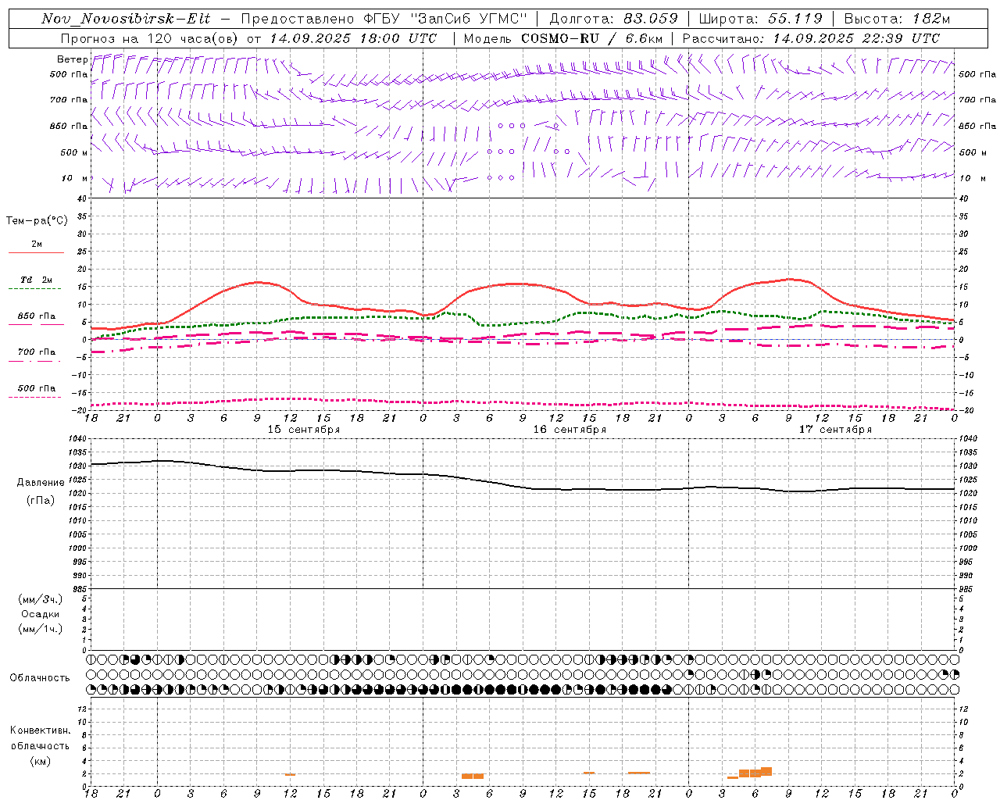
Task: Click the station title Nov_Novosibirsk-Elt
Action: click(126, 19)
